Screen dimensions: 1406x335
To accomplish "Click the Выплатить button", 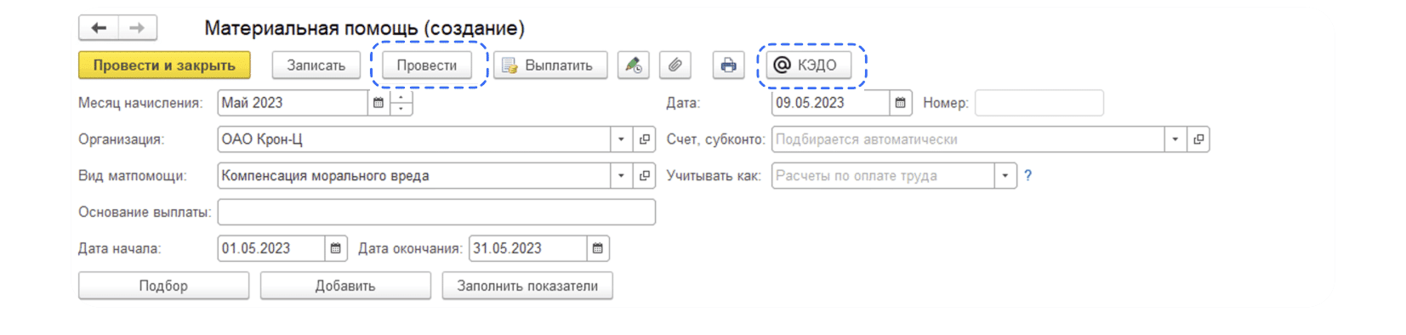I will pyautogui.click(x=550, y=65).
